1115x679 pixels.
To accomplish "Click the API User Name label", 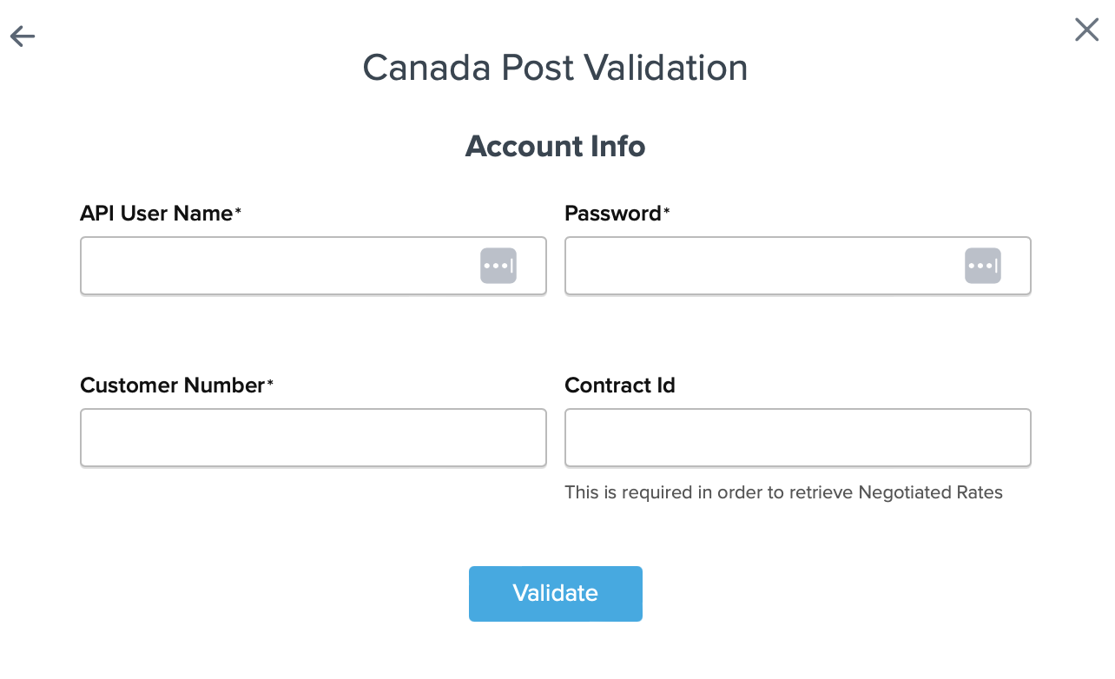I will (x=156, y=214).
